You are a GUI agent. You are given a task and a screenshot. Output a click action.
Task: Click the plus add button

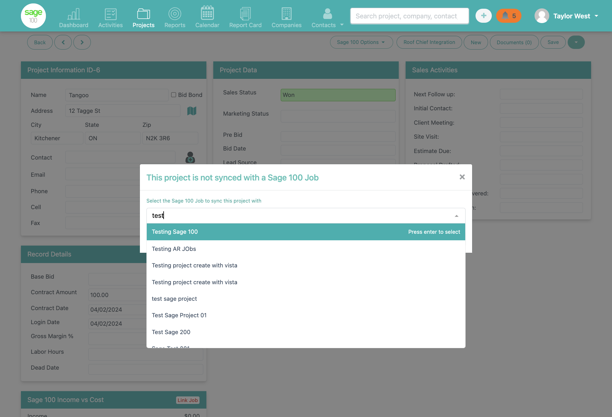pos(483,16)
